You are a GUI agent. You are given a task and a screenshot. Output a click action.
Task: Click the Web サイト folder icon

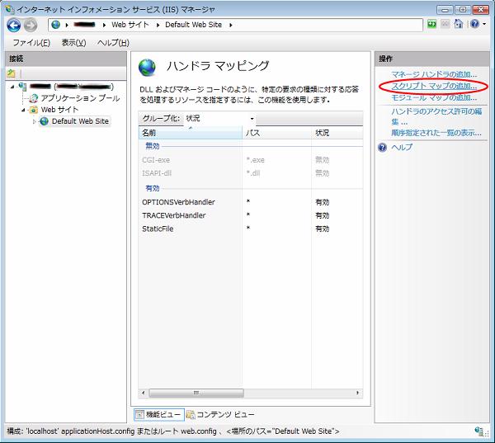[x=33, y=110]
